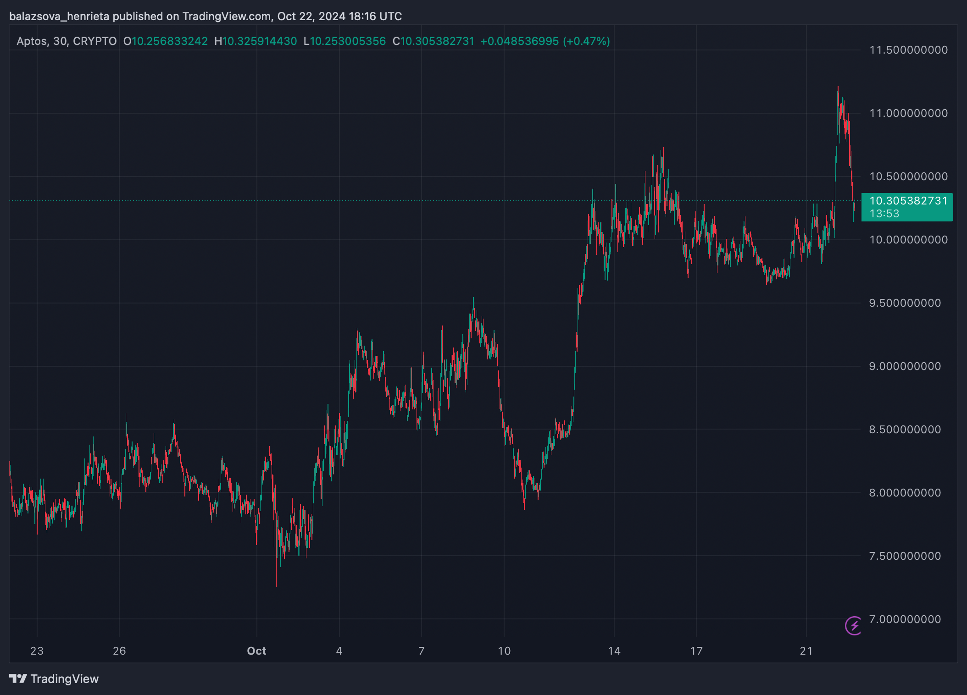Click the +0.048536995 (+0.47%) change text

coord(545,41)
